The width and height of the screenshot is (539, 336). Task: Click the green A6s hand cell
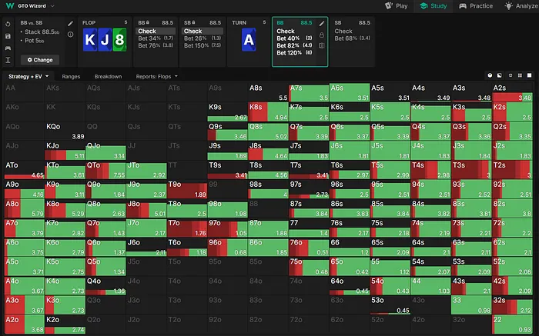pos(348,93)
